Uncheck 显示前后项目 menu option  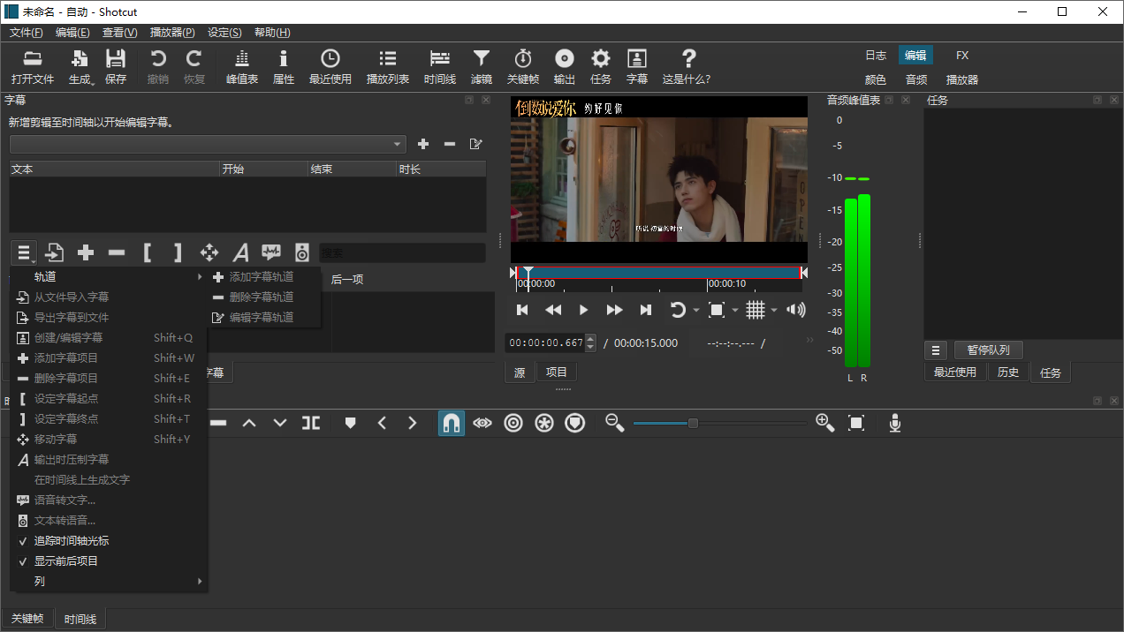tap(65, 561)
